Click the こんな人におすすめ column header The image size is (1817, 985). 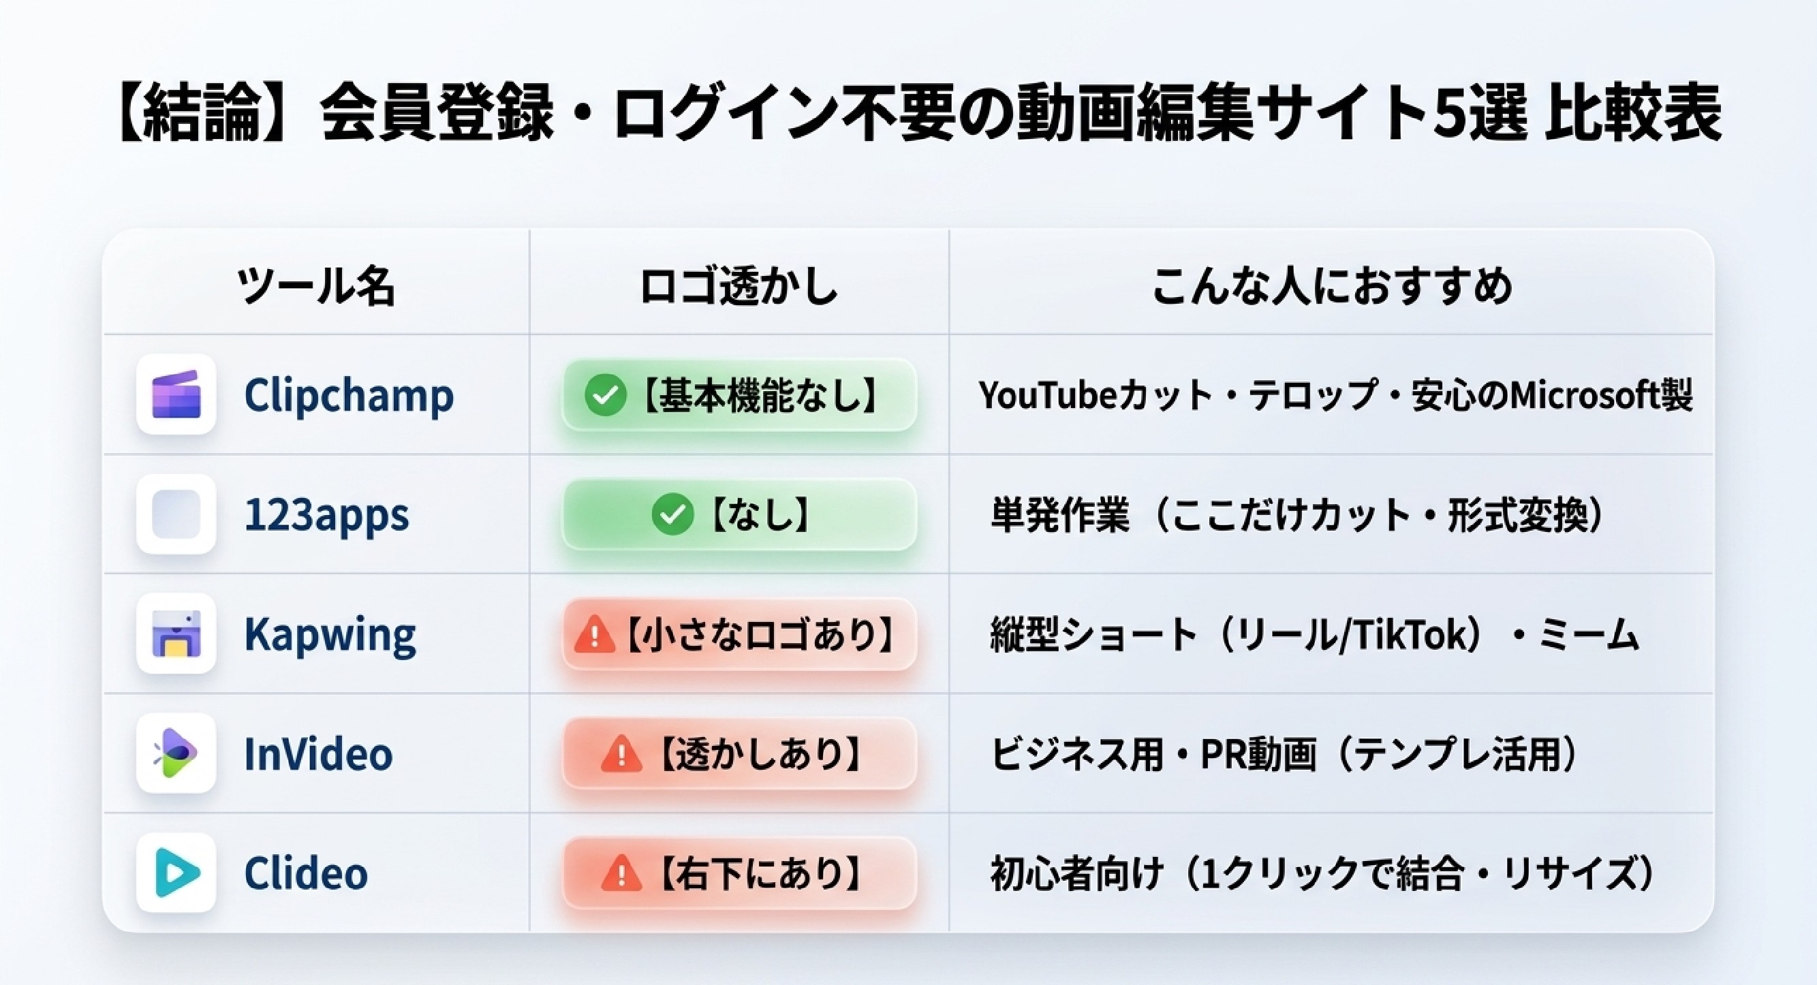tap(1332, 285)
